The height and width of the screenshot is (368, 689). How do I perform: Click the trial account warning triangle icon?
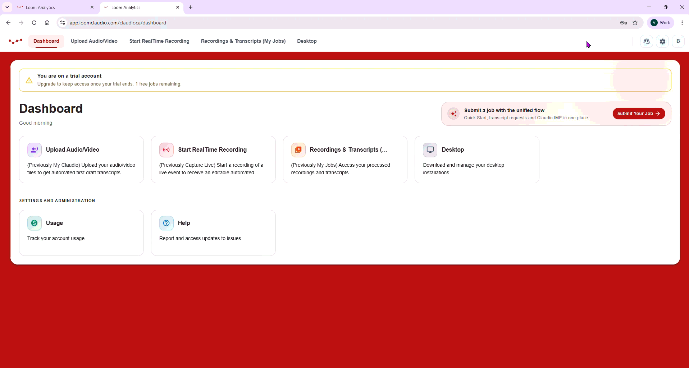pos(29,80)
